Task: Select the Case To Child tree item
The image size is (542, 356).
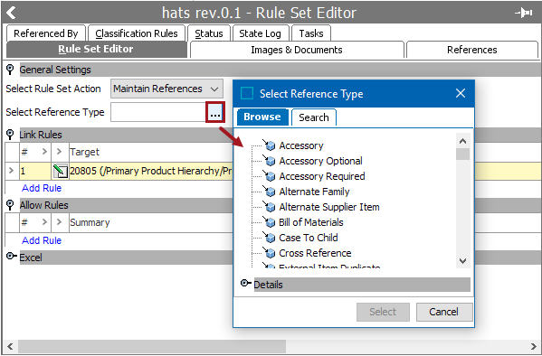Action: pos(309,238)
